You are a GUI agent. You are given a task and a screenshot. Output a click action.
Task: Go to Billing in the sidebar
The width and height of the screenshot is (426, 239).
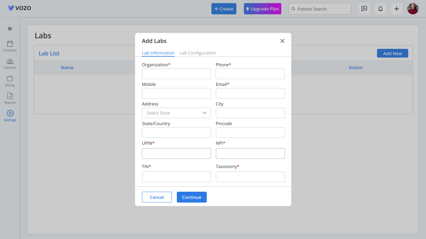click(x=10, y=81)
